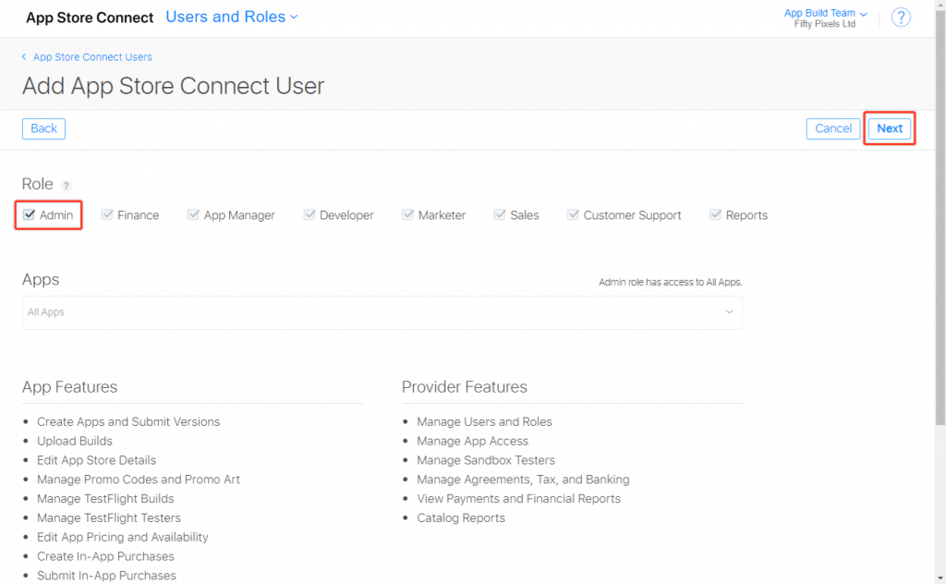This screenshot has width=946, height=584.
Task: Toggle the Finance role checkbox
Action: [x=107, y=214]
